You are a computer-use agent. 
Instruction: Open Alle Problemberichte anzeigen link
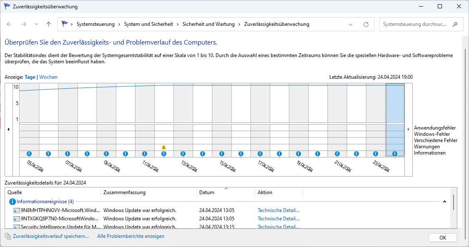pyautogui.click(x=130, y=236)
